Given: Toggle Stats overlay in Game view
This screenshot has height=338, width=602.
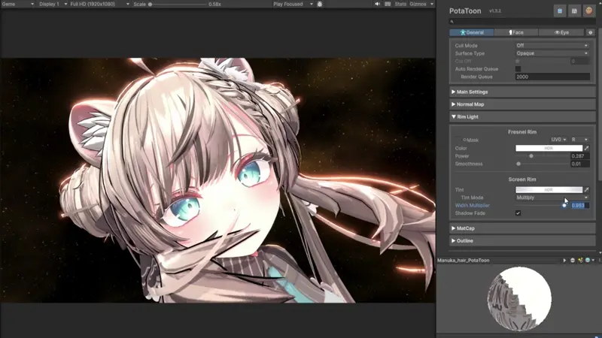Looking at the screenshot, I should 400,4.
